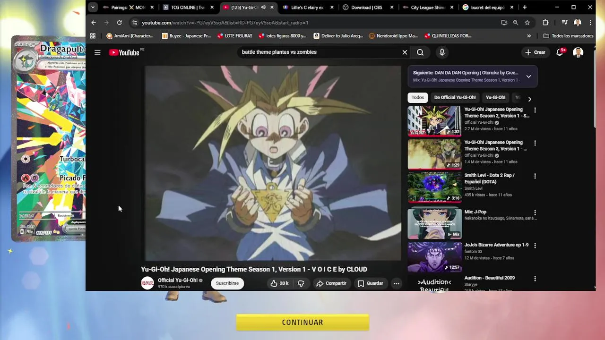Viewport: 605px width, 340px height.
Task: Expand the Siguiente mix playlist panel
Action: pos(528,76)
